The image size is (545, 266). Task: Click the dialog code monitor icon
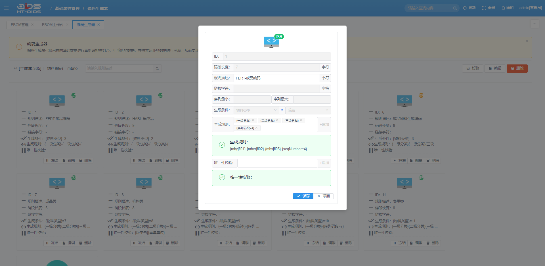(x=271, y=42)
